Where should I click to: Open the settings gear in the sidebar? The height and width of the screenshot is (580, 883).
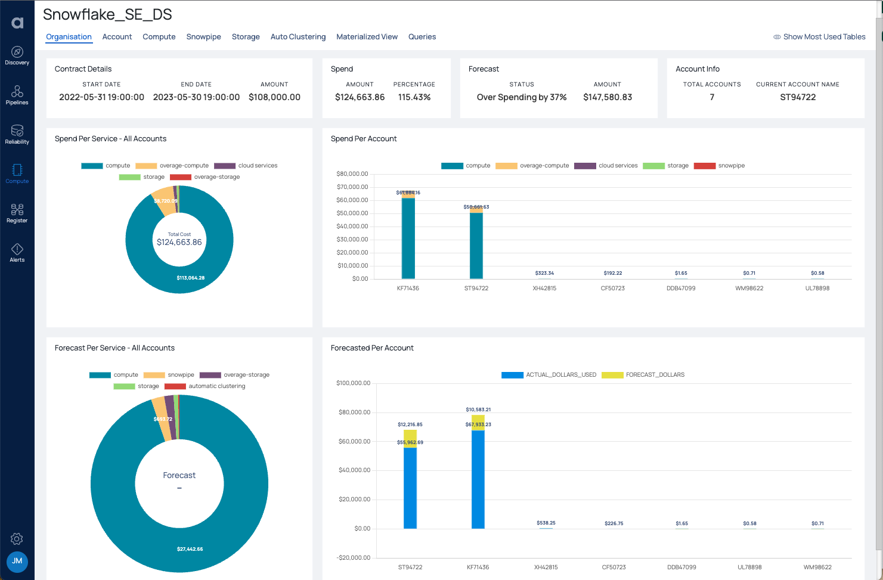click(17, 539)
